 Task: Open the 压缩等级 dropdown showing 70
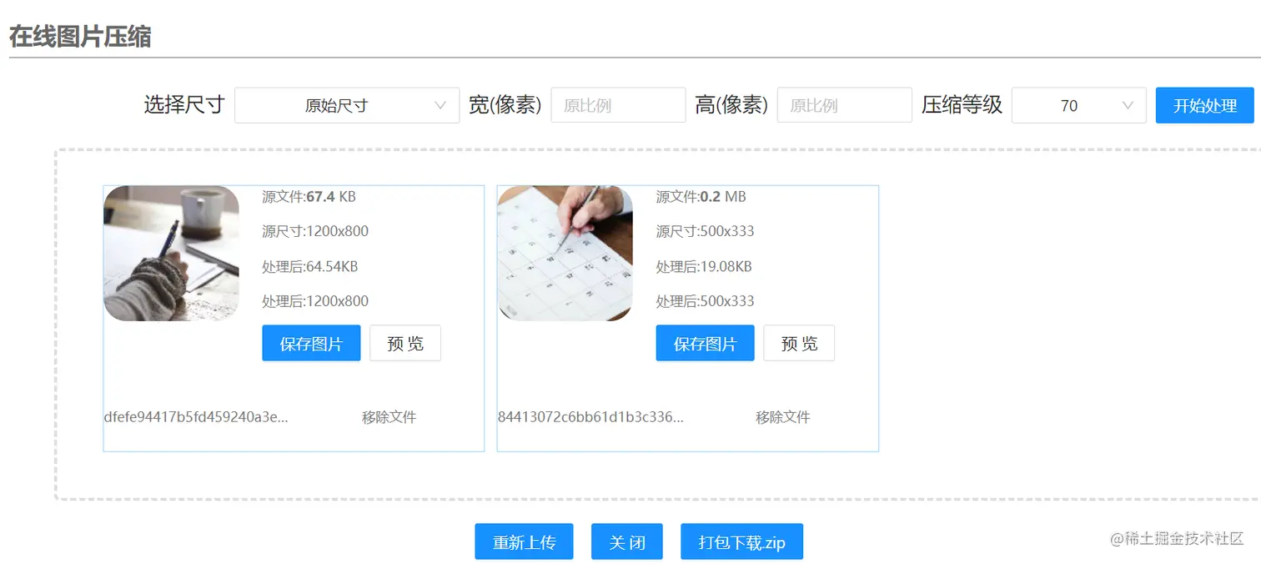point(1078,105)
